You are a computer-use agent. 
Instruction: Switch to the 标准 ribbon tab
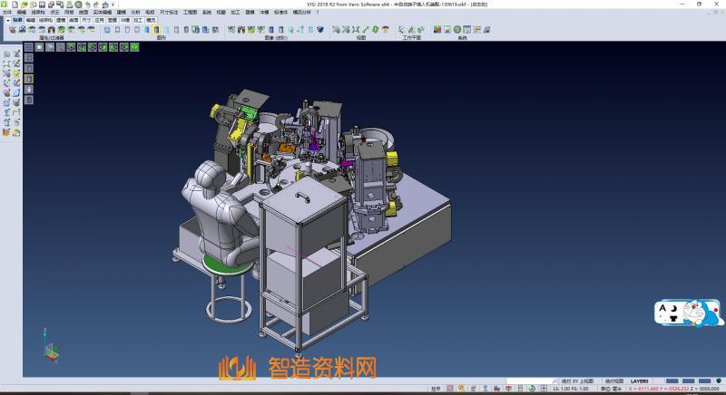pos(18,19)
